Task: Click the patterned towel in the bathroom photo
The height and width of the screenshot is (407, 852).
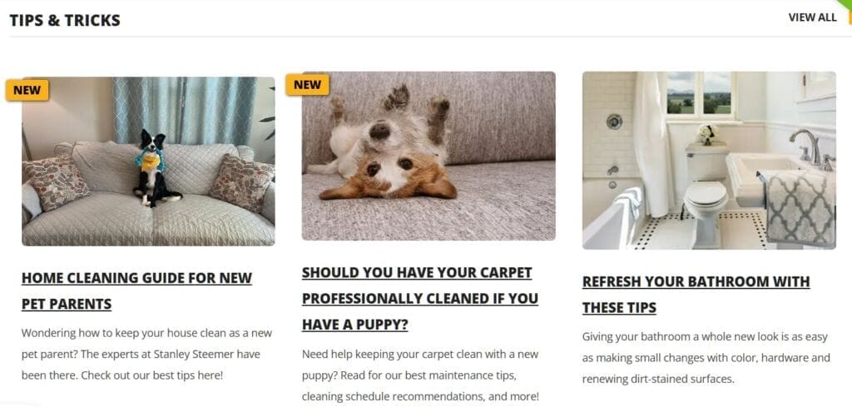Action: point(800,207)
